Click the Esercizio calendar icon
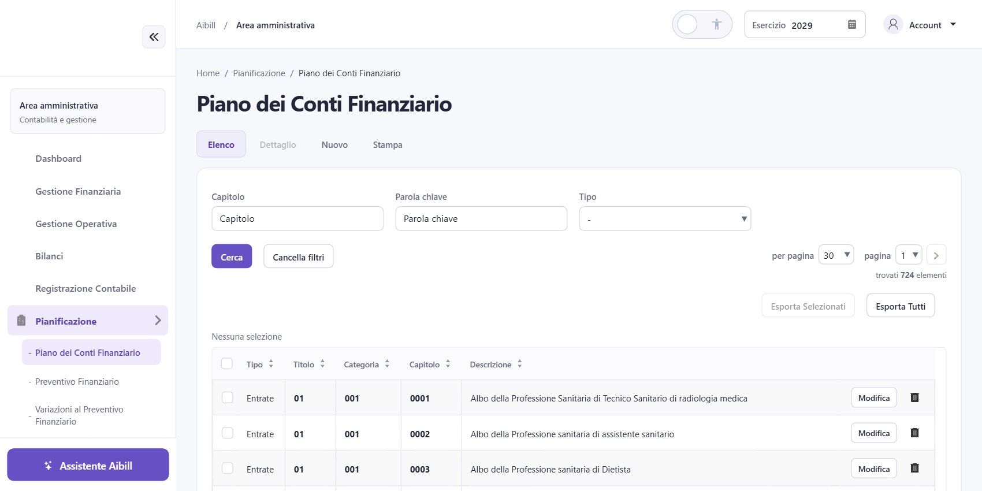This screenshot has width=982, height=491. (851, 24)
